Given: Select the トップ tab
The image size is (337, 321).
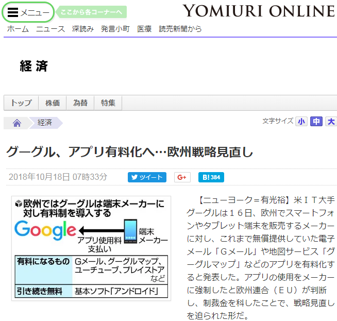Looking at the screenshot, I should point(21,103).
